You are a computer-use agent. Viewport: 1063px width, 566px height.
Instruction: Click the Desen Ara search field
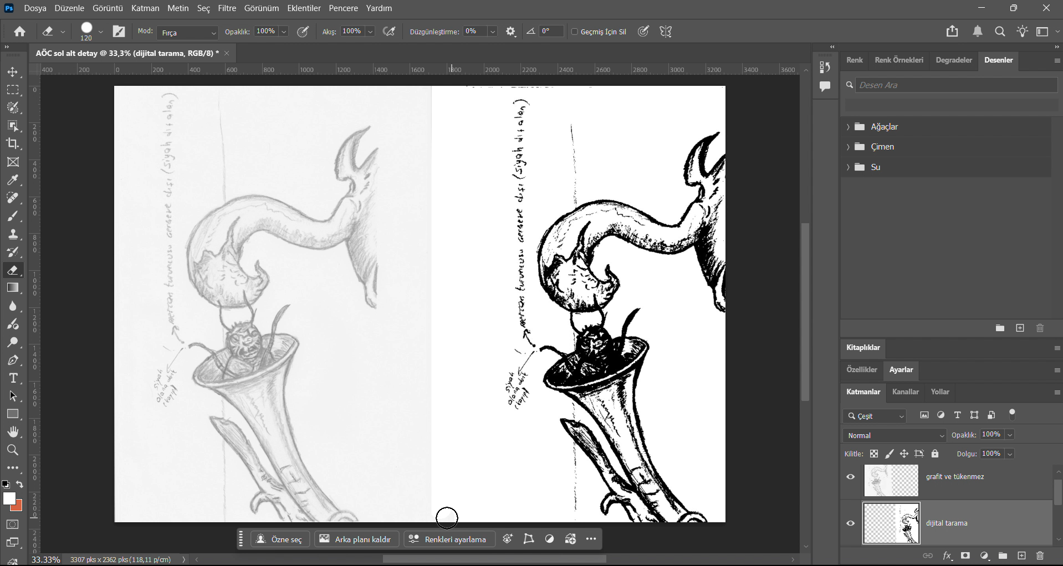955,85
